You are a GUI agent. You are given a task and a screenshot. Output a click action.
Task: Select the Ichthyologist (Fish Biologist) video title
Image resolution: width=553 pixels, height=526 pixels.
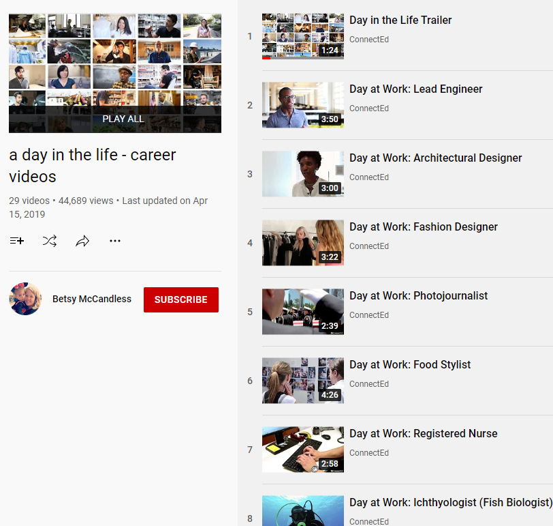(x=449, y=502)
